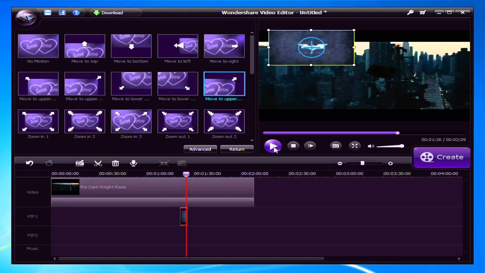Click the save icon in title bar
This screenshot has width=485, height=273.
(x=47, y=13)
